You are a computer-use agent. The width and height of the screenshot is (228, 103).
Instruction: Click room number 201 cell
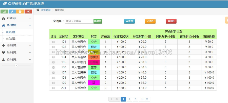point(64,88)
